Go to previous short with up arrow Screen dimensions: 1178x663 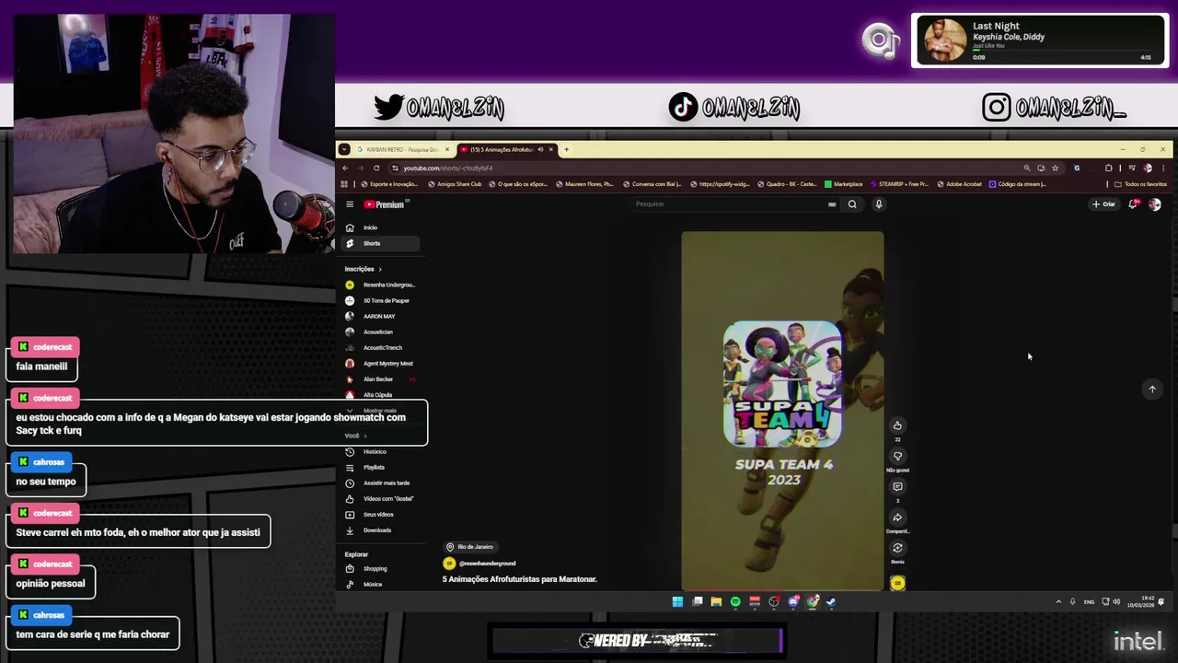click(x=1151, y=389)
